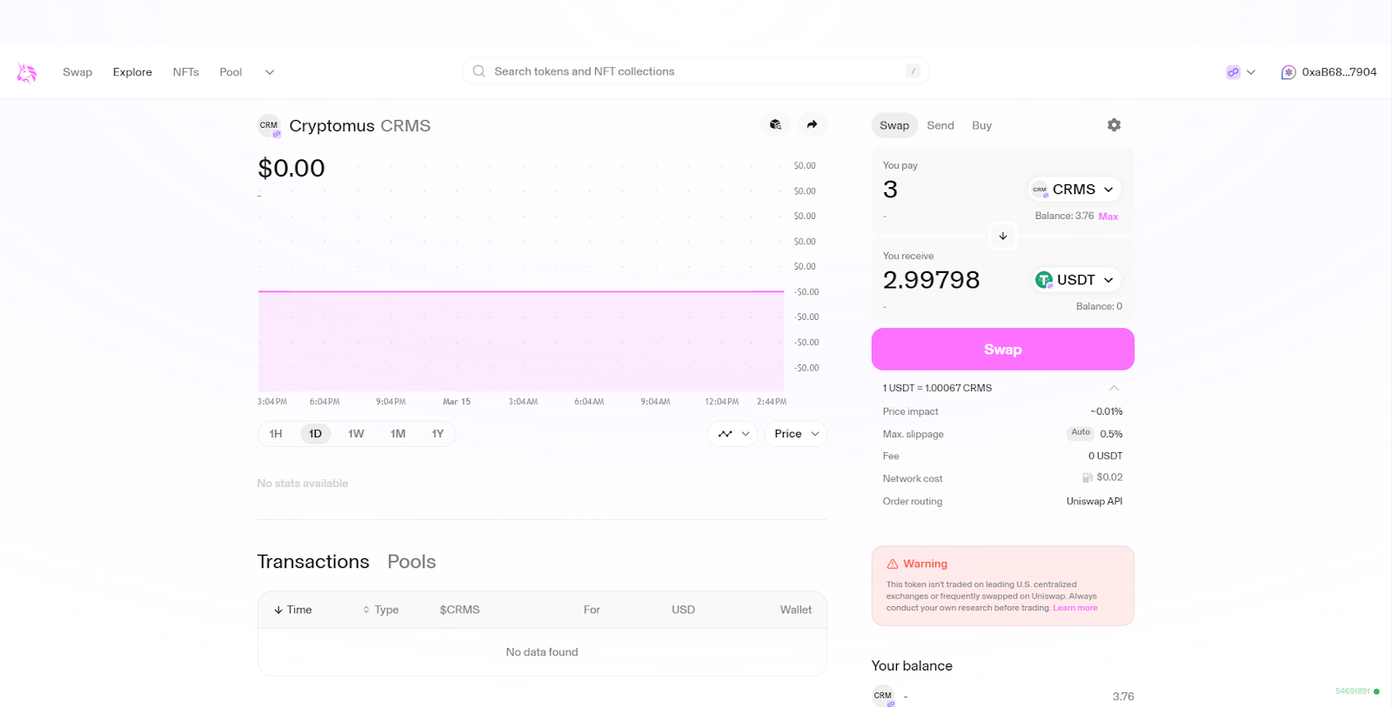Open swap settings gear icon
The image size is (1392, 707).
(x=1114, y=125)
